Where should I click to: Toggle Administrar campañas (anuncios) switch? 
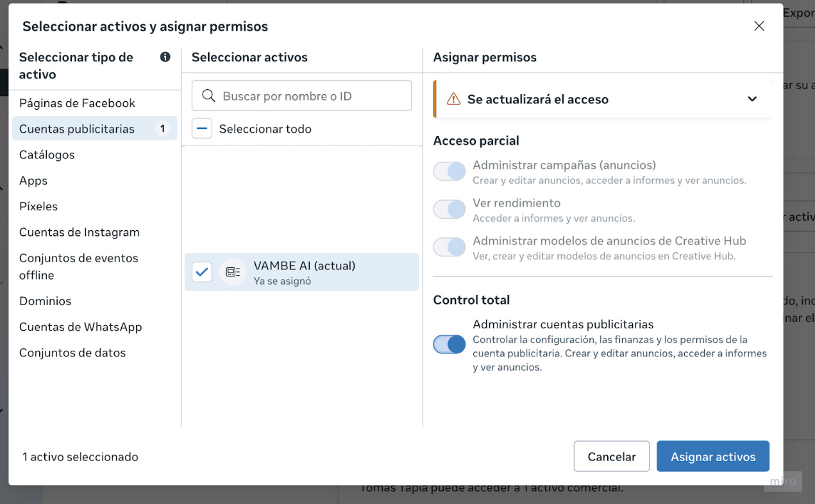point(449,172)
